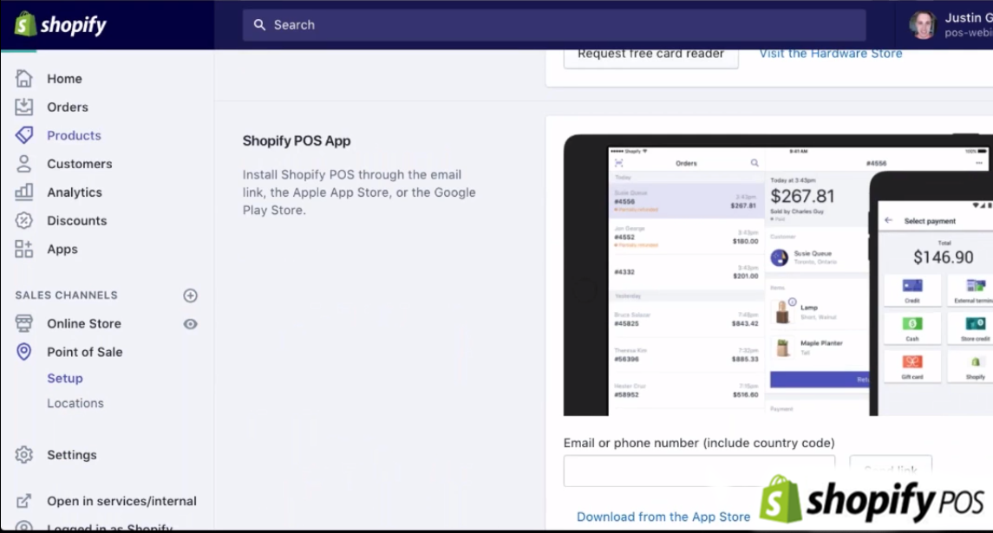Image resolution: width=993 pixels, height=533 pixels.
Task: Open Visit the Hardware Store link
Action: pyautogui.click(x=831, y=54)
